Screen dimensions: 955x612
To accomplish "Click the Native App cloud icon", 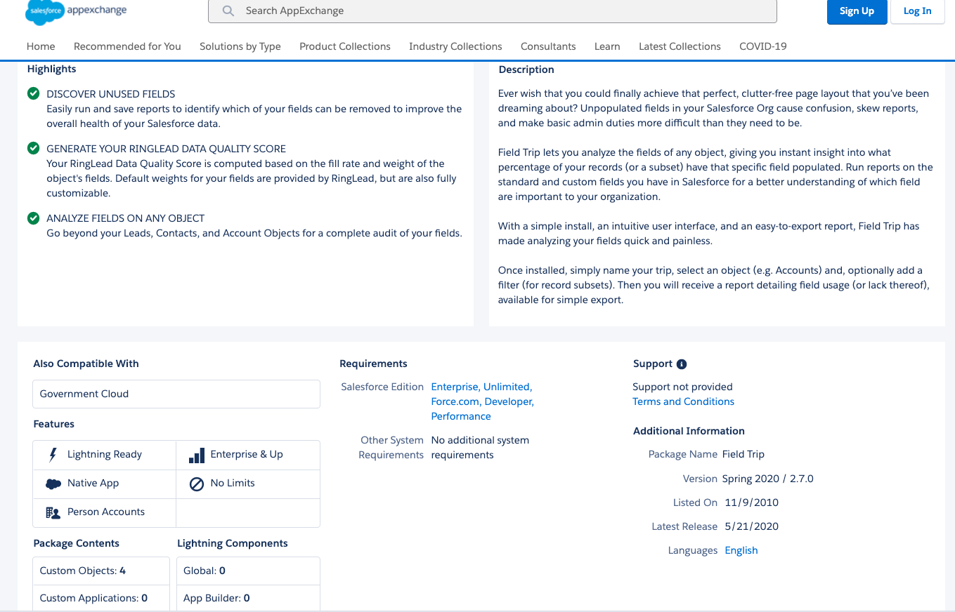I will (x=53, y=484).
